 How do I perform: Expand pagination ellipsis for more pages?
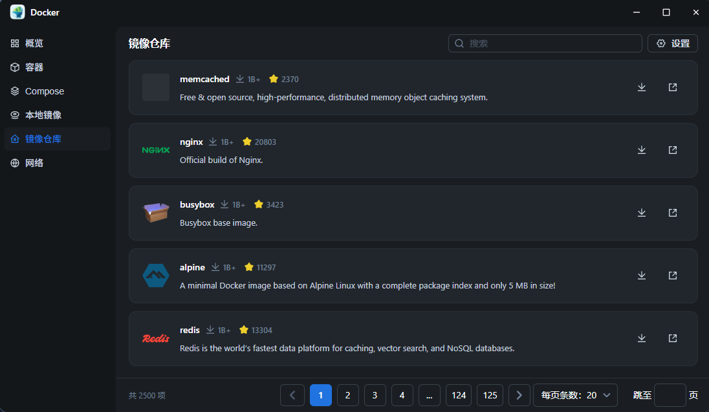point(430,395)
